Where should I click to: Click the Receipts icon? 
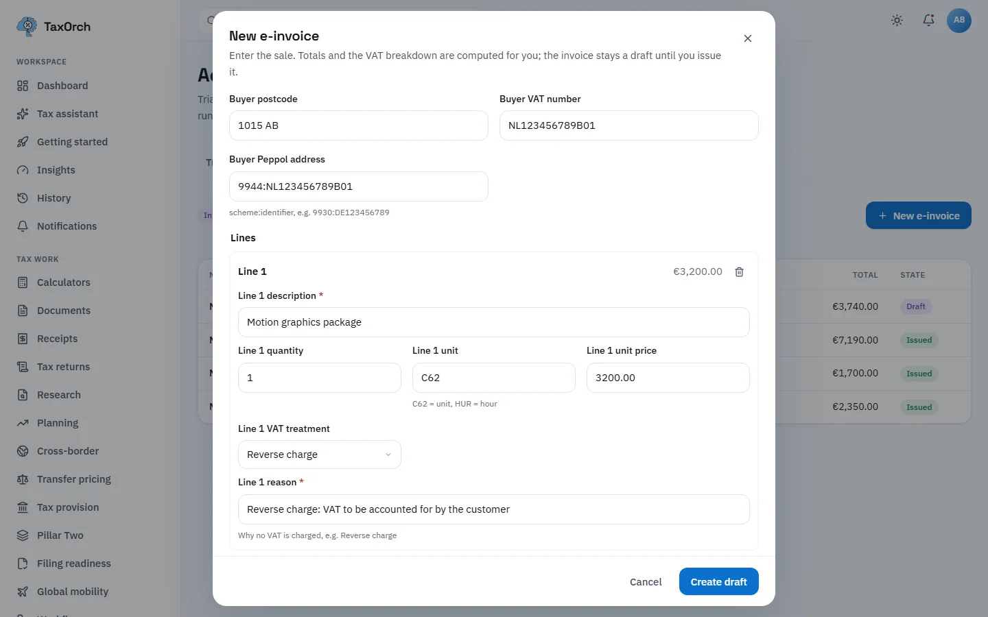click(x=23, y=339)
